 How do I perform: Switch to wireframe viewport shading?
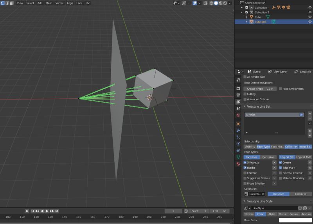pos(211,3)
